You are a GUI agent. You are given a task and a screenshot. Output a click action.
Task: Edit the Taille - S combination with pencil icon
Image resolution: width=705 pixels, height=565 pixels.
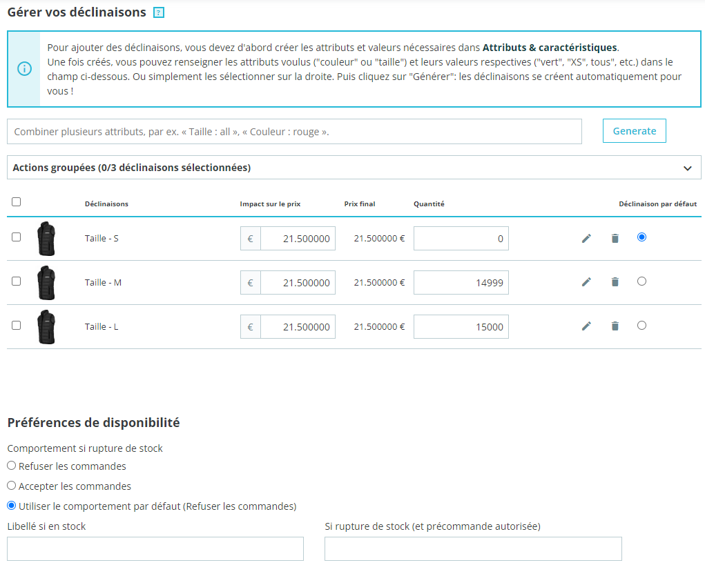[586, 239]
